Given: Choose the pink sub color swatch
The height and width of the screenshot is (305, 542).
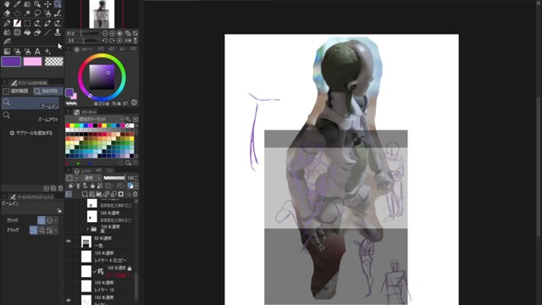Looking at the screenshot, I should 32,62.
